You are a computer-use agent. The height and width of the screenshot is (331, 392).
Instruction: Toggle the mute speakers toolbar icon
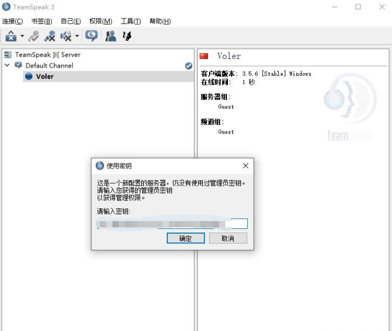66,36
